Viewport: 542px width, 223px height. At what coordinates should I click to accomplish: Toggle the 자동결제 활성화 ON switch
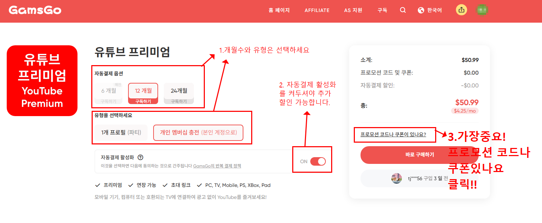pos(318,161)
